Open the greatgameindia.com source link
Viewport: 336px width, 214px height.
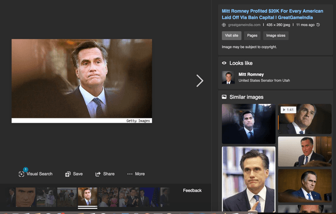(x=244, y=25)
